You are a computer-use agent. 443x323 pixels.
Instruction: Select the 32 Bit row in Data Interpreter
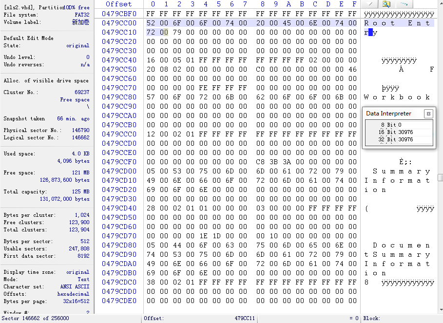399,139
